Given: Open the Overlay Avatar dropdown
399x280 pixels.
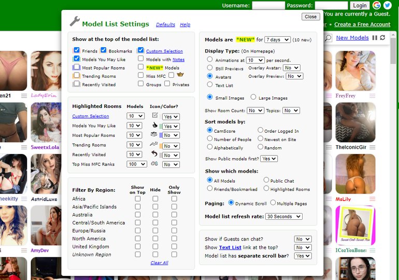Looking at the screenshot, I should point(292,68).
